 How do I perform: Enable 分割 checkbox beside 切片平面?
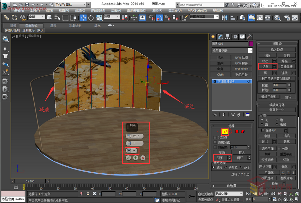coord(279,149)
